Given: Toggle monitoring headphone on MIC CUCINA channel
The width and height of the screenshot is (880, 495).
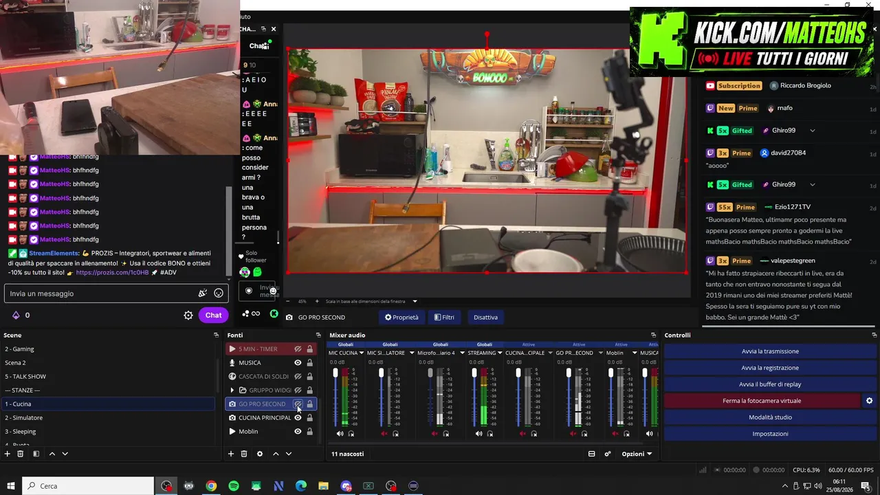Looking at the screenshot, I should [x=351, y=434].
